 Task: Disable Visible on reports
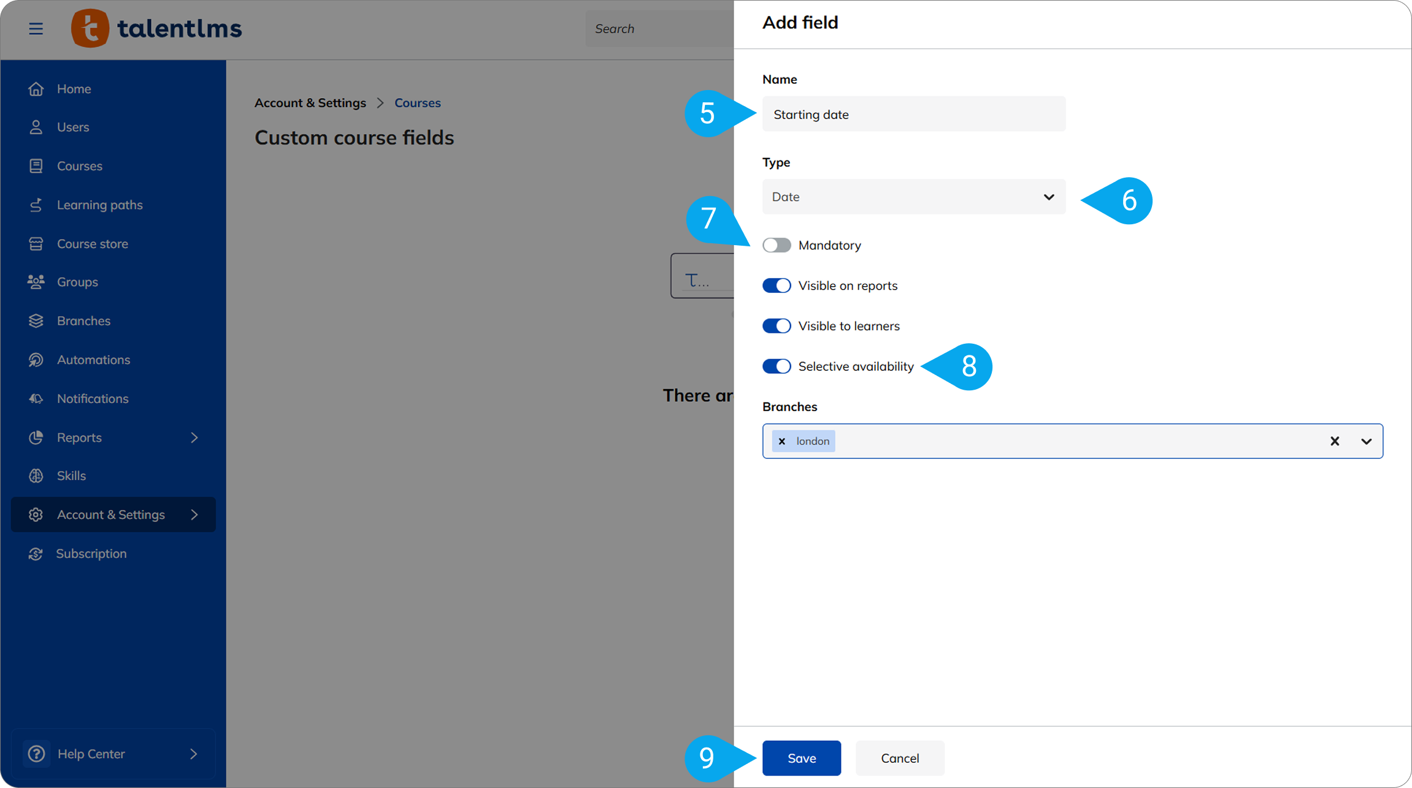[777, 285]
